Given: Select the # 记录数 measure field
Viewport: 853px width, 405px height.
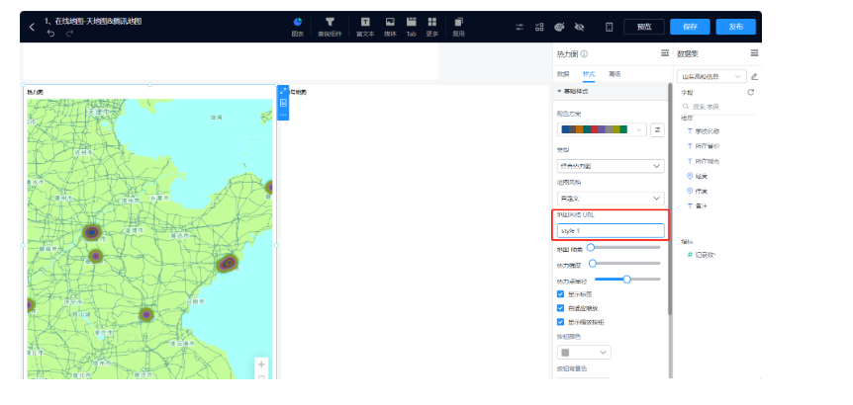Looking at the screenshot, I should [x=702, y=255].
